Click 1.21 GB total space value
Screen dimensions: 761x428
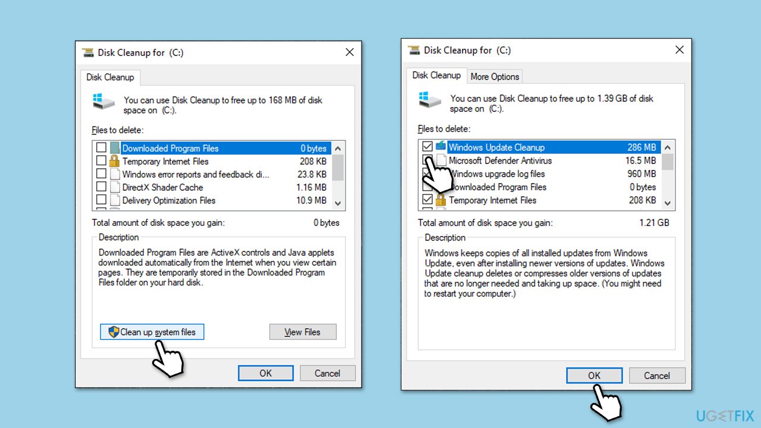coord(655,223)
